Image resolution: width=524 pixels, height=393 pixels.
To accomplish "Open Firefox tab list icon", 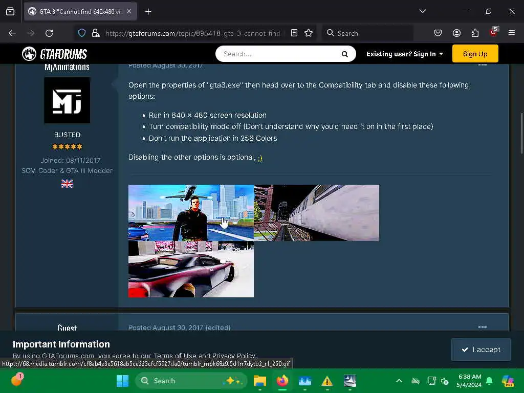I will click(10, 11).
